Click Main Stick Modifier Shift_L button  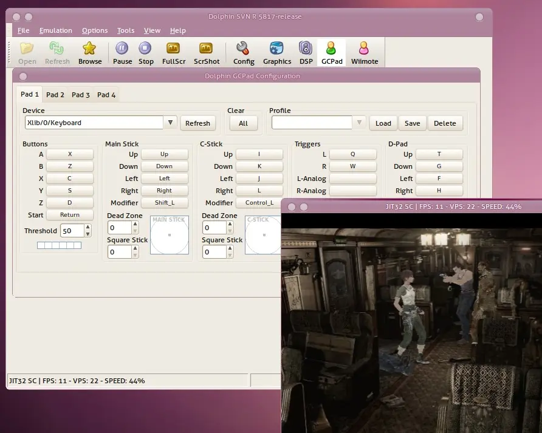(165, 202)
